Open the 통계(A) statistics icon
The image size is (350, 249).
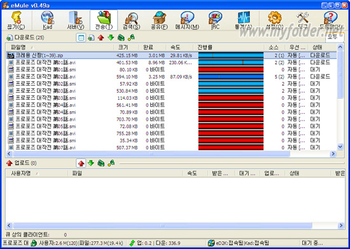click(243, 20)
